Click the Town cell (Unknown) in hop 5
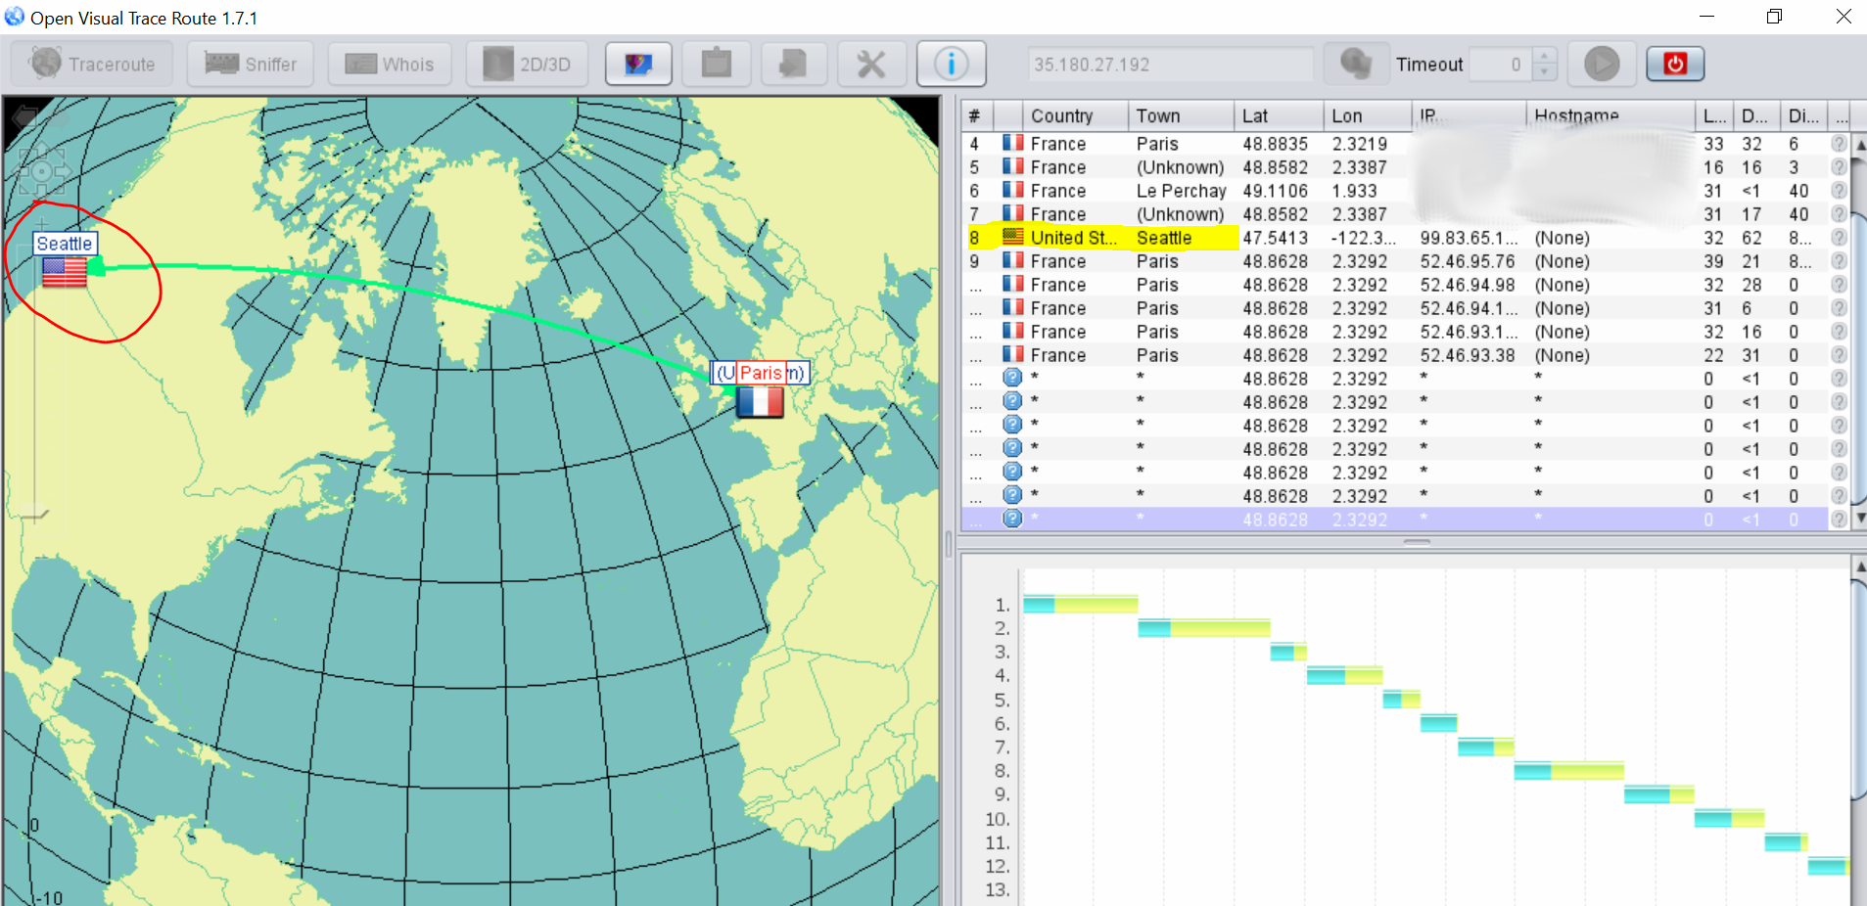The width and height of the screenshot is (1867, 906). tap(1180, 167)
